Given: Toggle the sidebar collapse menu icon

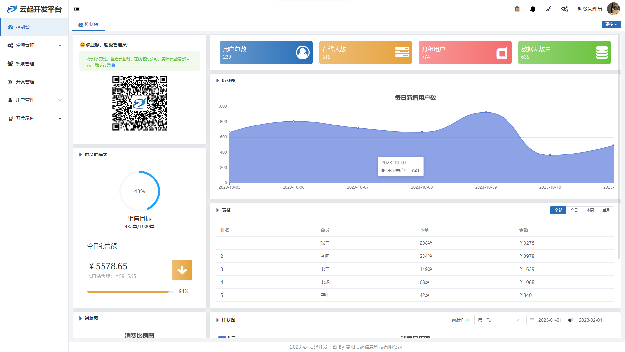Looking at the screenshot, I should (x=76, y=9).
